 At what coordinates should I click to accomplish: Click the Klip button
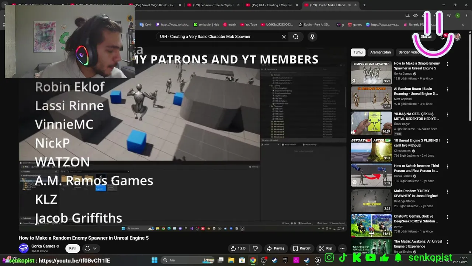click(x=326, y=248)
